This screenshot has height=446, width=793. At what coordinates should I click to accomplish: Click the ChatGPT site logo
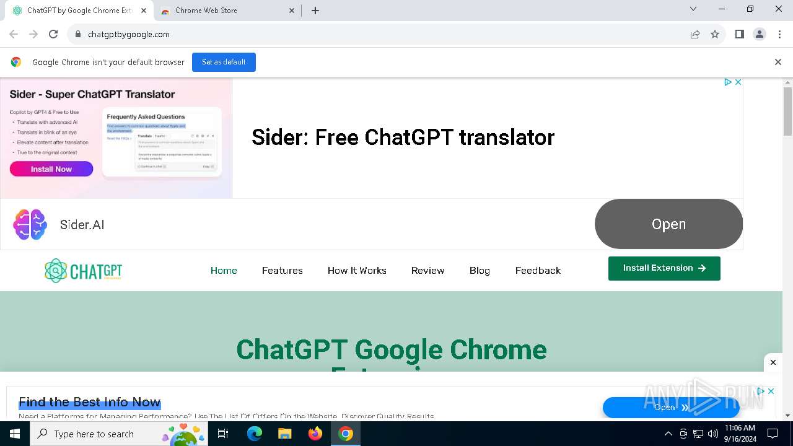click(83, 271)
